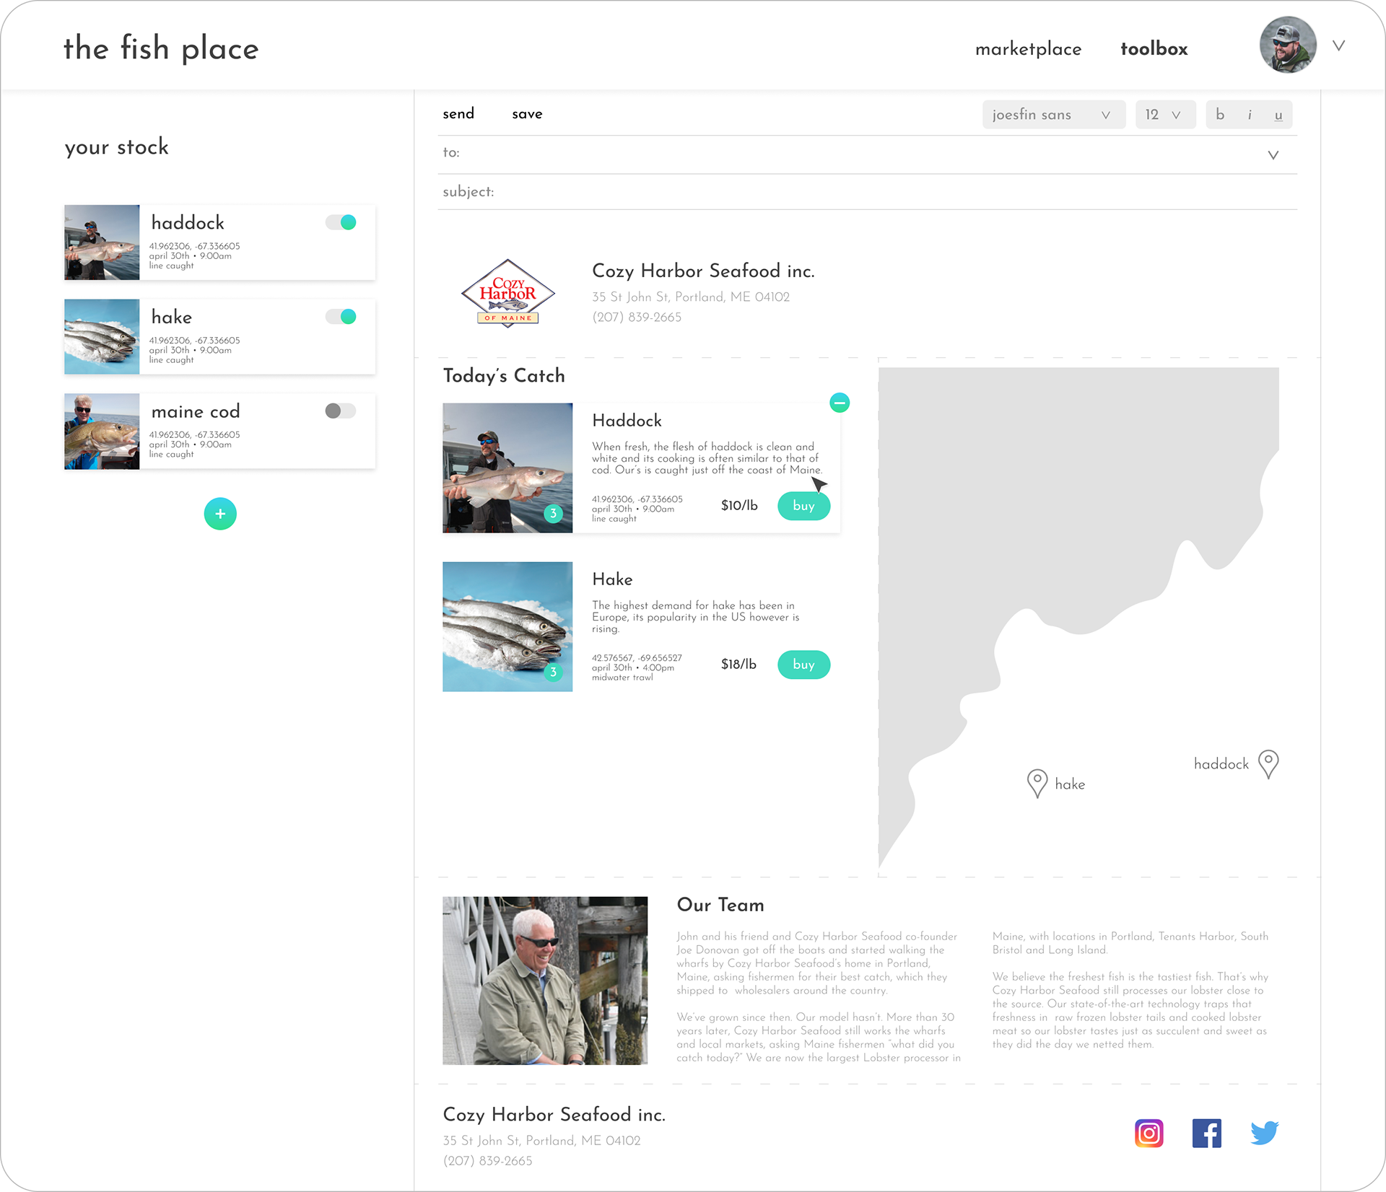Viewport: 1386px width, 1192px height.
Task: Go to the marketplace tab
Action: [x=1028, y=49]
